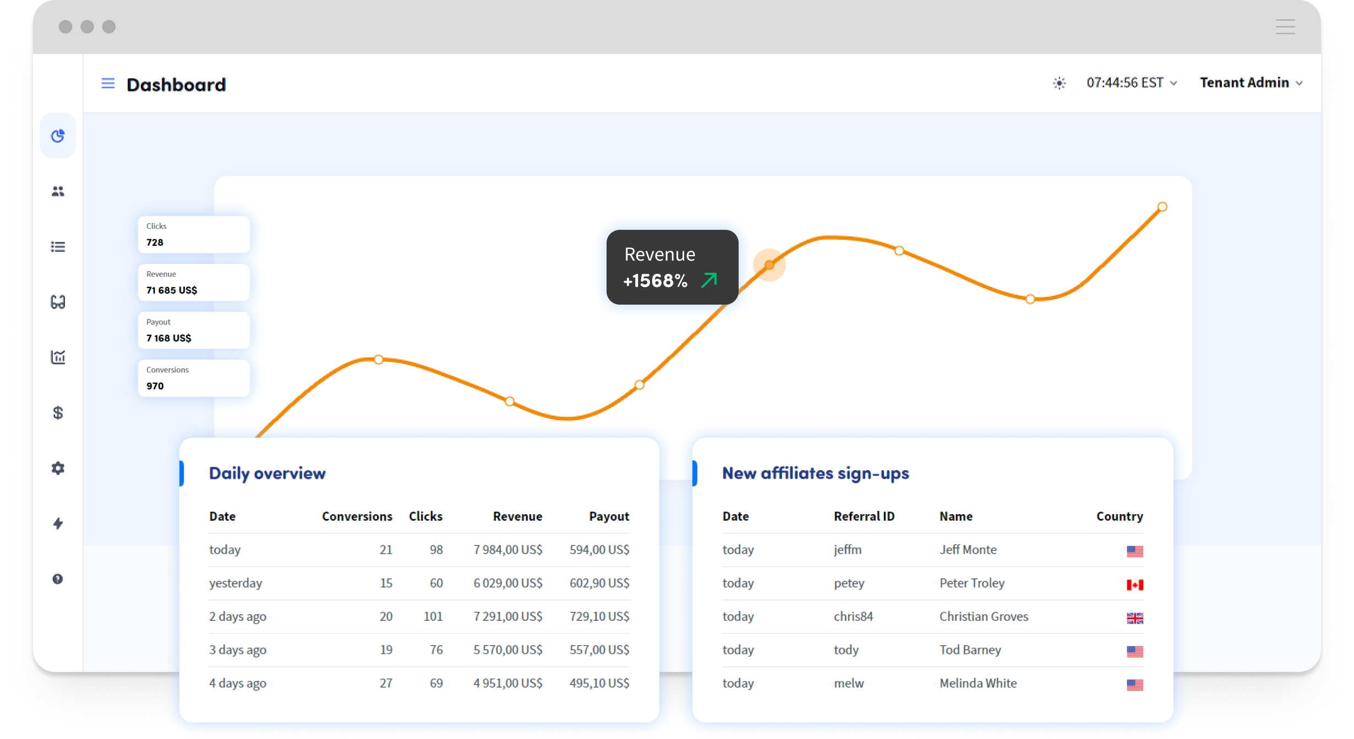Click the help/question mark icon in sidebar
The image size is (1354, 739).
(x=57, y=579)
